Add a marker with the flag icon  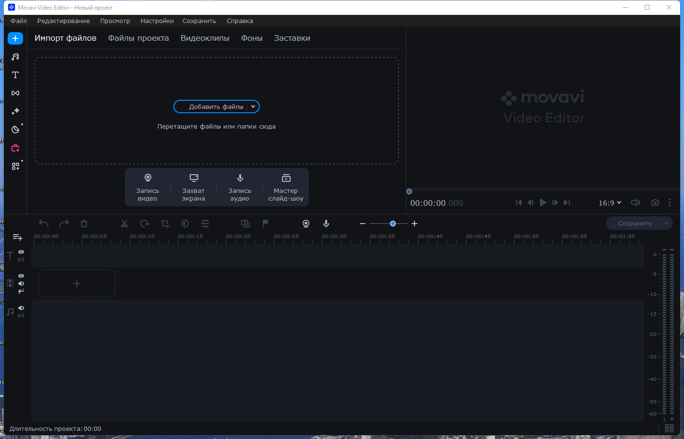[x=265, y=224]
